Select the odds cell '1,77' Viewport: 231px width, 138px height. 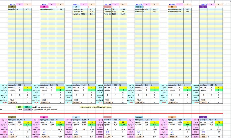[x=92, y=9]
